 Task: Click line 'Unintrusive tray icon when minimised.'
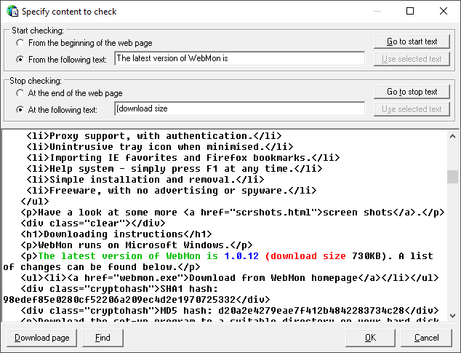click(160, 147)
